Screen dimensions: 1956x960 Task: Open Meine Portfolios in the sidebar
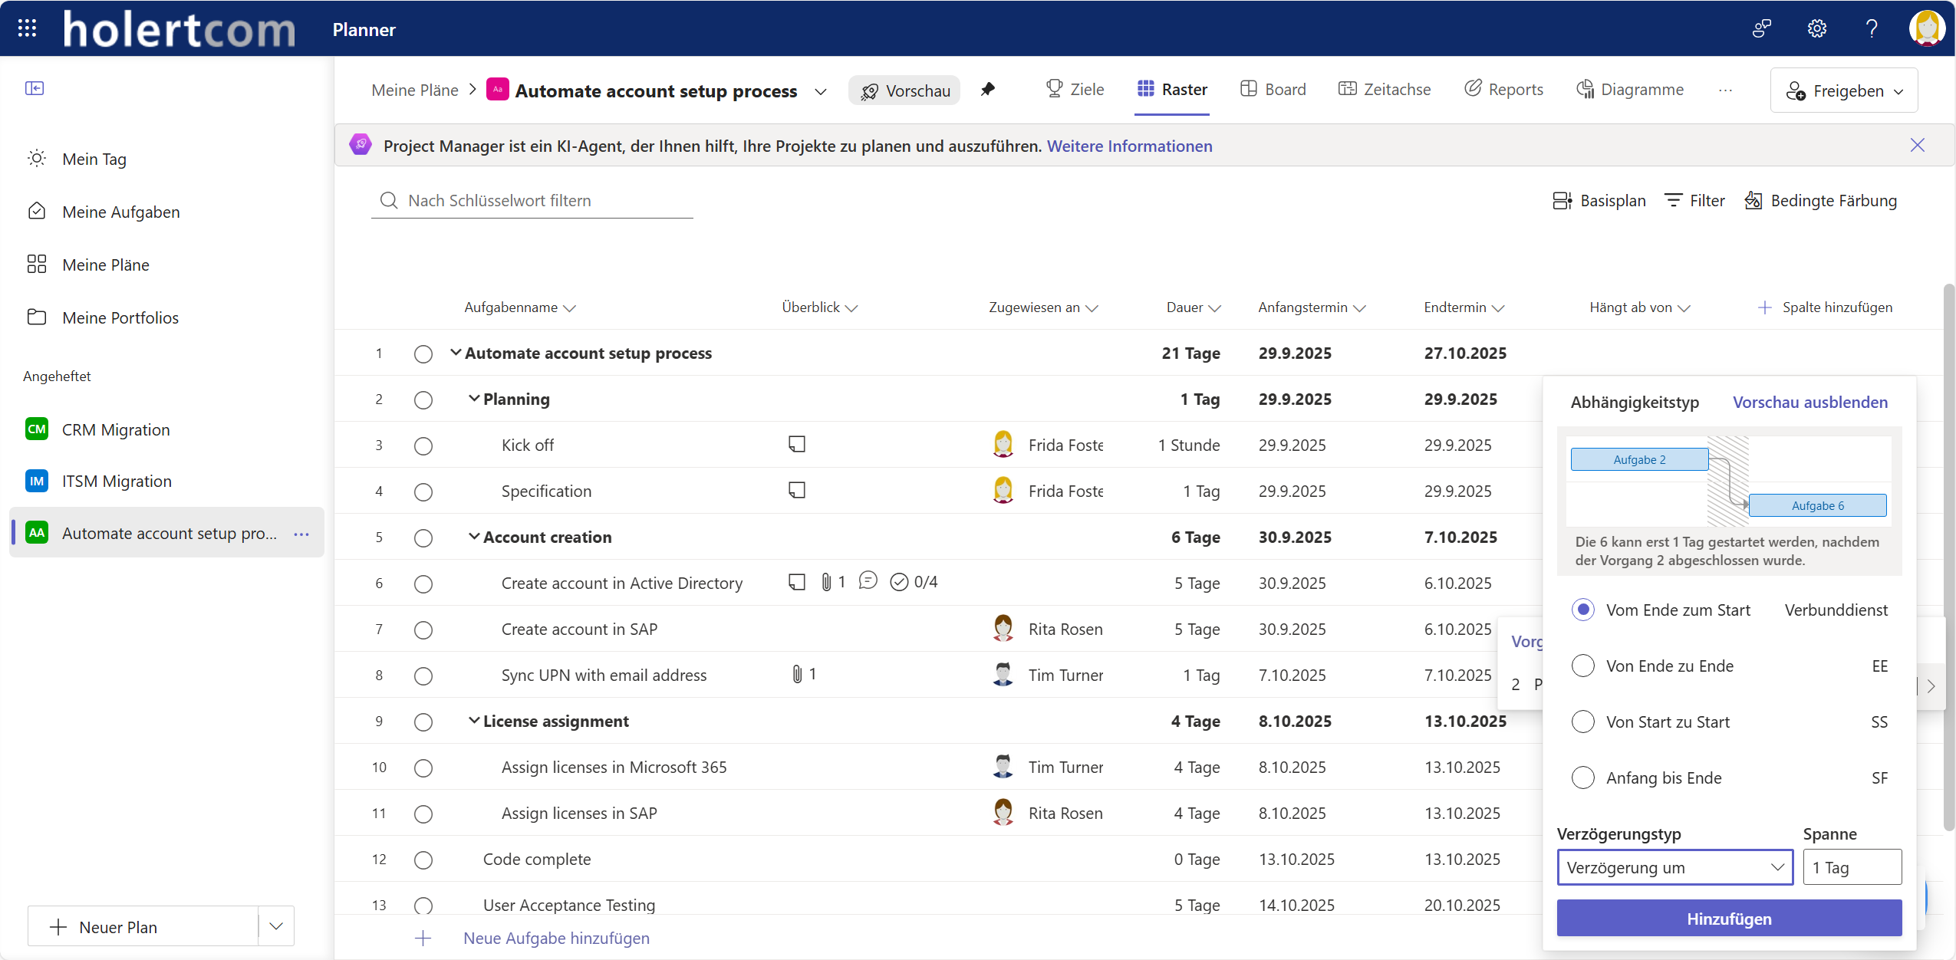(x=120, y=317)
